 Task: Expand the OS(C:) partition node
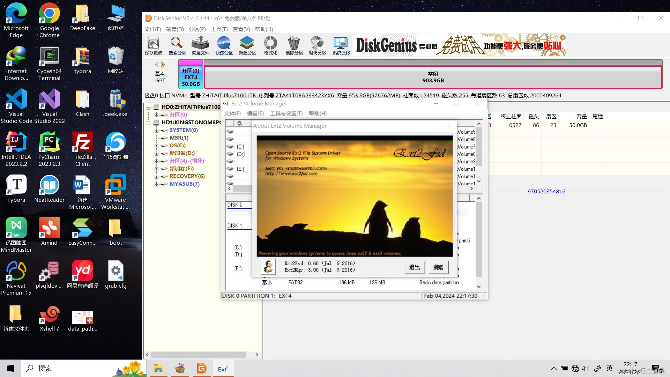(x=157, y=146)
